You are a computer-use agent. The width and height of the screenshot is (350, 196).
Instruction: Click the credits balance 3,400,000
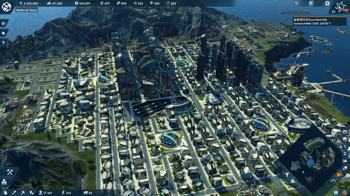point(29,3)
